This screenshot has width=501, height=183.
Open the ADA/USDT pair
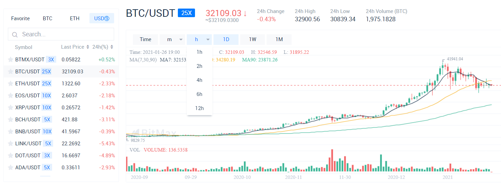[x=61, y=168]
